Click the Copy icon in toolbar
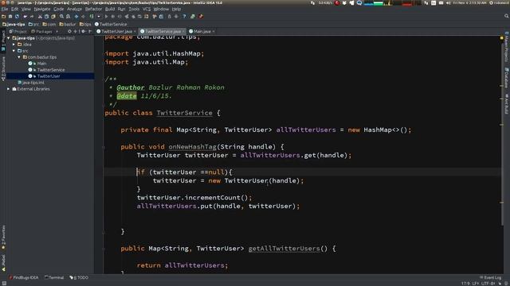Viewport: 510px width, 286px height. (46, 17)
